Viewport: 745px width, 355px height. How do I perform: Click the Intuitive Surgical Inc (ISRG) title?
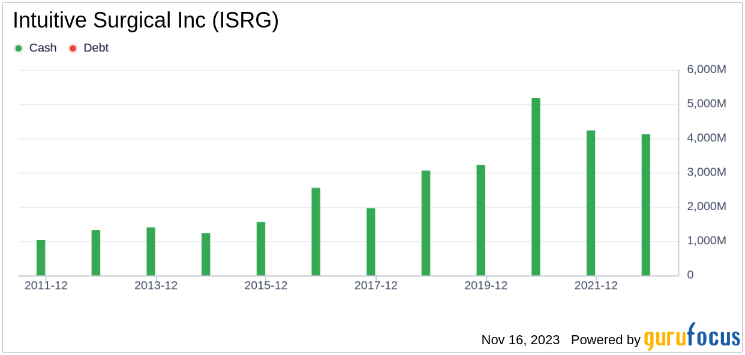(x=146, y=21)
